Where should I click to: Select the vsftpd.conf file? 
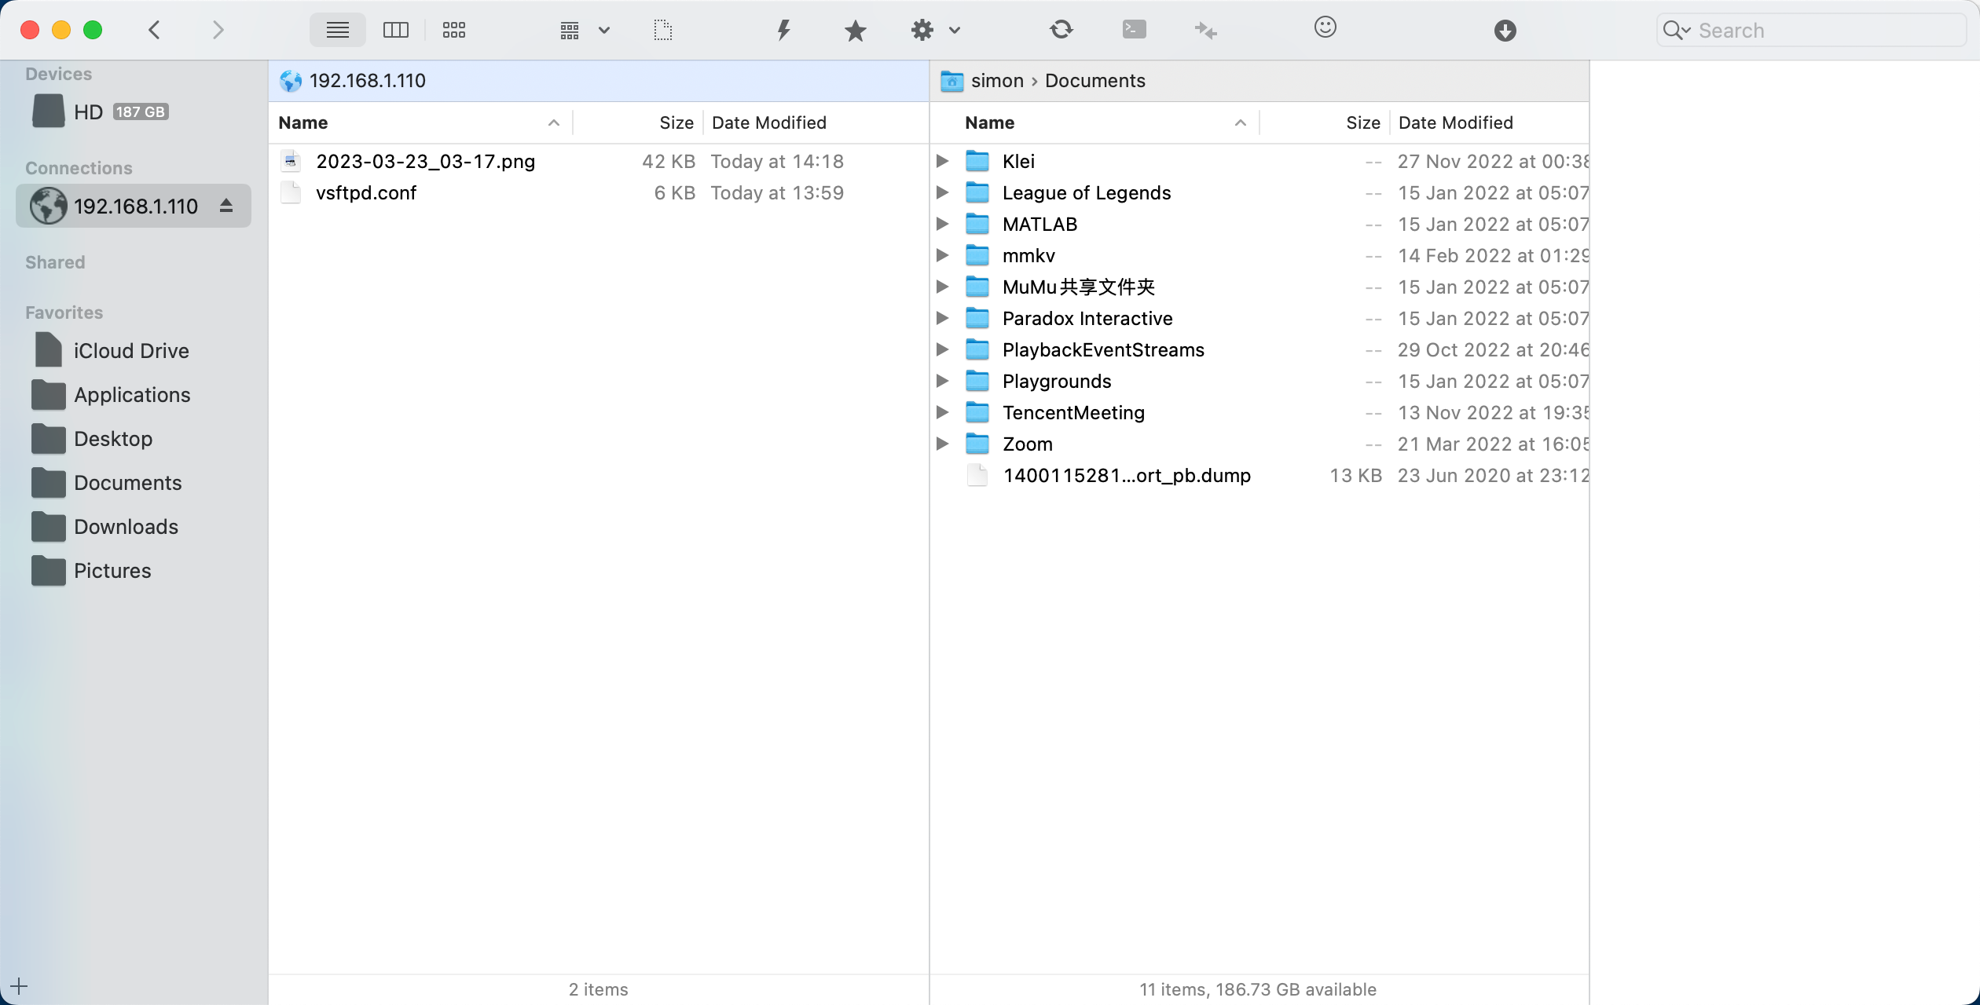(x=365, y=193)
